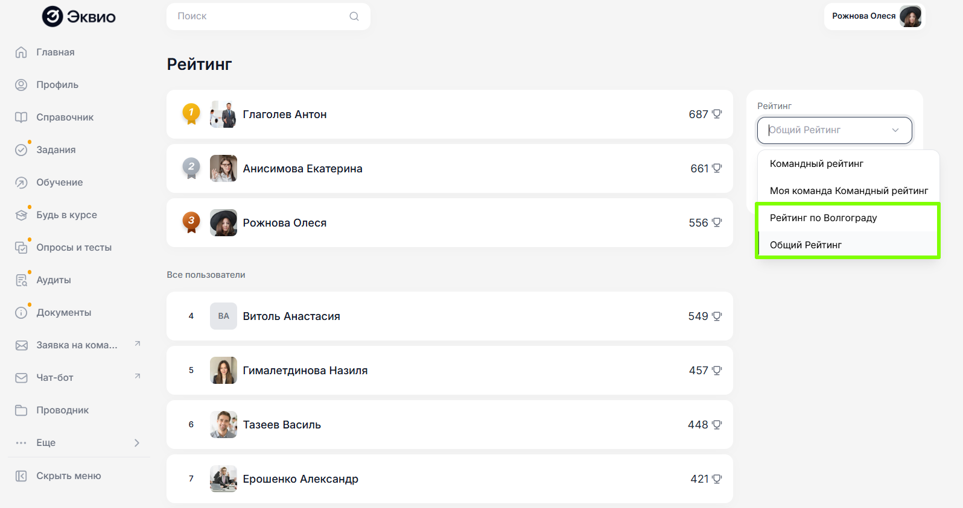Click the Поиск search field

click(x=259, y=16)
